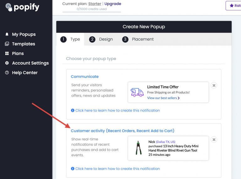This screenshot has width=241, height=179.
Task: Click the Limited Time Offer heading
Action: (x=163, y=87)
